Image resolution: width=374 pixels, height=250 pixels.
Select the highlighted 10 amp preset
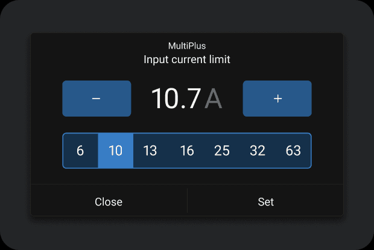click(x=116, y=150)
